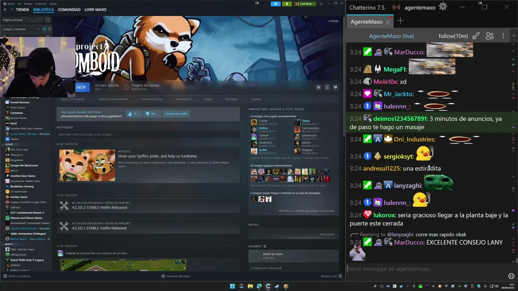Image resolution: width=518 pixels, height=291 pixels.
Task: Click the STREAM button on the game banner
Action: (x=333, y=21)
